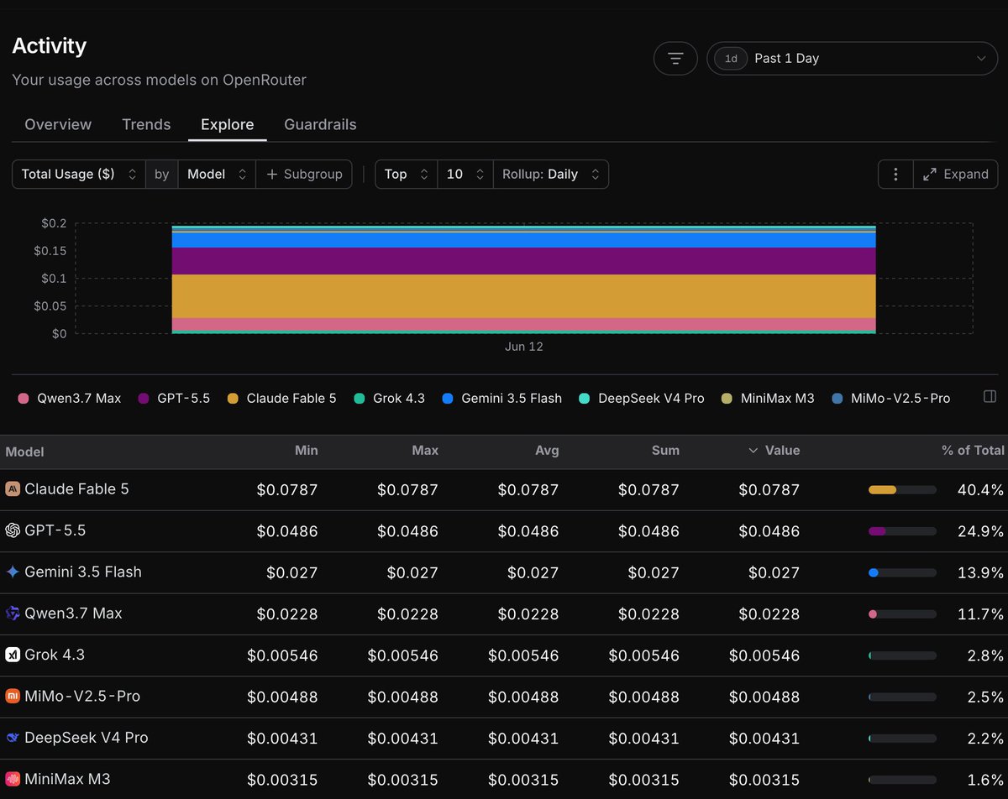Screen dimensions: 1008x799
Task: Click the blue Gemini 3.5 Flash chart band
Action: [x=524, y=240]
